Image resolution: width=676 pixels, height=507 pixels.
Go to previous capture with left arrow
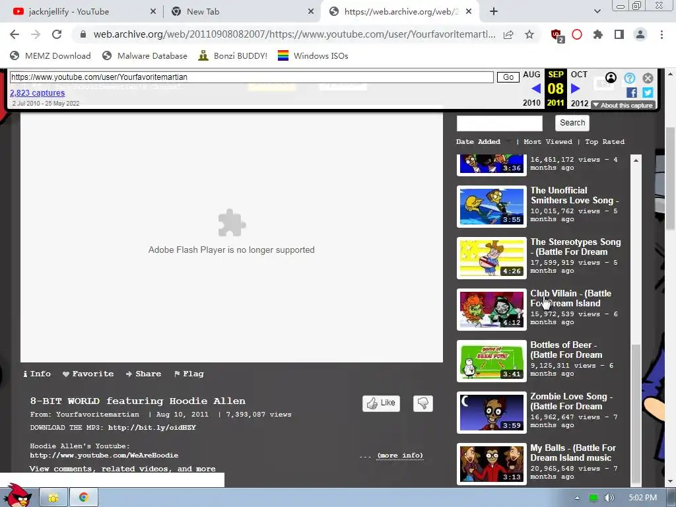pos(536,88)
